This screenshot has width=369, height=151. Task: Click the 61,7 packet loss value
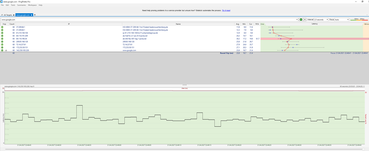pos(257,38)
